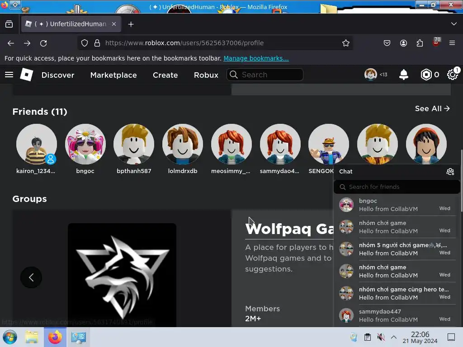
Task: Bookmark this page with the star icon
Action: pyautogui.click(x=346, y=43)
